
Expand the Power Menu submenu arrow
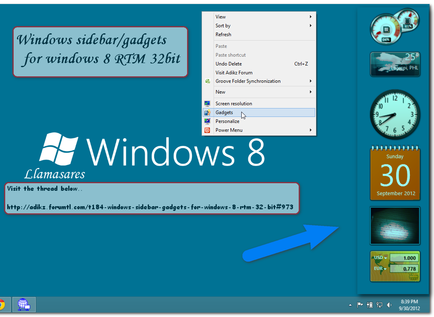(x=311, y=130)
